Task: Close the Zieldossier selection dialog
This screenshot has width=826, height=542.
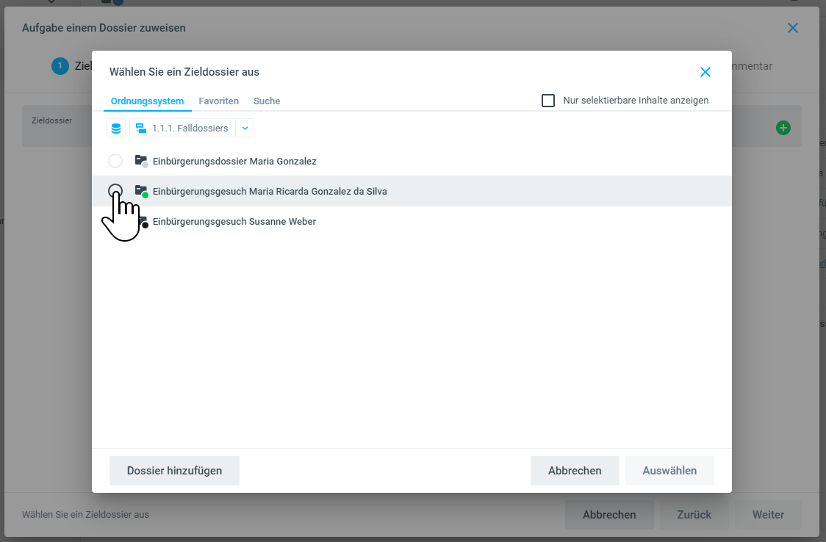Action: coord(705,72)
